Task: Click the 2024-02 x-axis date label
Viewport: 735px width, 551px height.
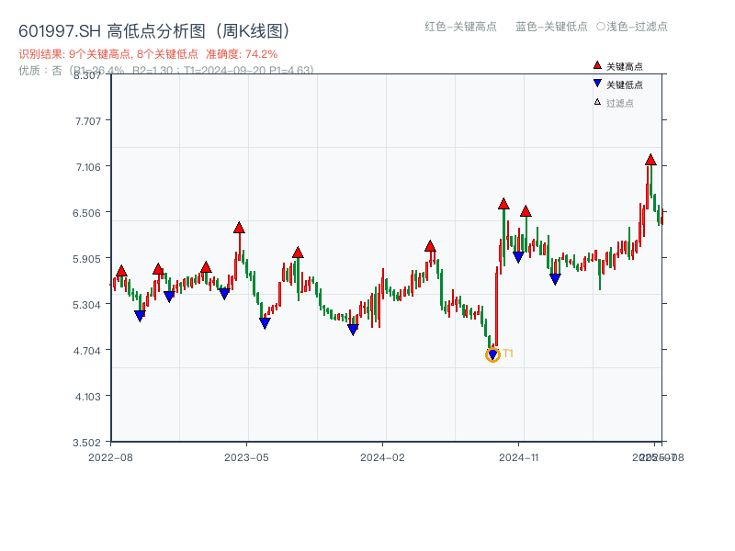Action: tap(382, 457)
